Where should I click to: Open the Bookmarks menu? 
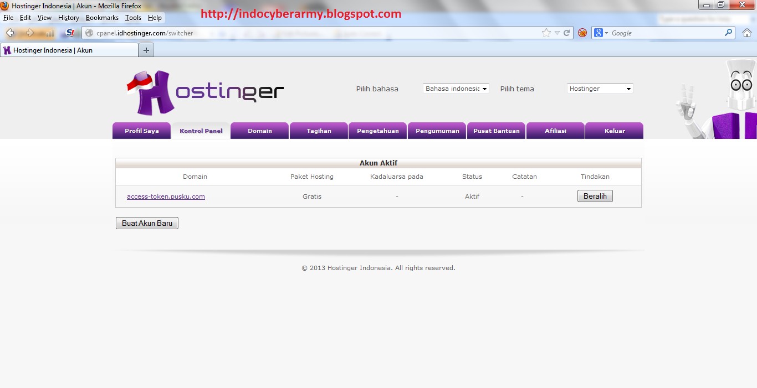tap(102, 18)
